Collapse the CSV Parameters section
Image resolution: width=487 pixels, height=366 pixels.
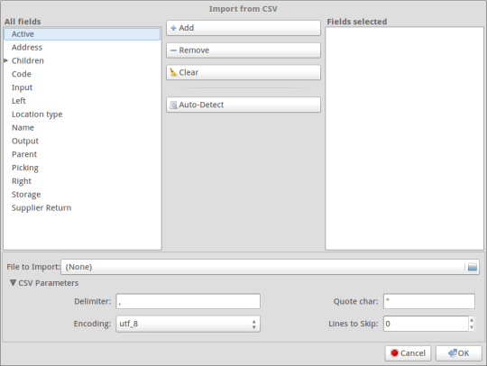click(13, 283)
